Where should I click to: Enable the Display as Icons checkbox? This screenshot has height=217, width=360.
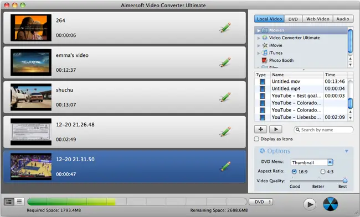256,139
